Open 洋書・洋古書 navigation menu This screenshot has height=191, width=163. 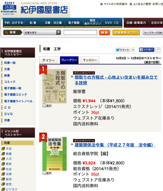pyautogui.click(x=53, y=23)
